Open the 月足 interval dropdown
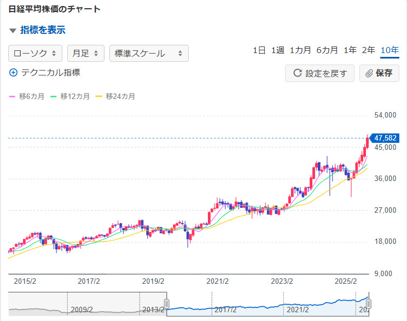 click(85, 53)
